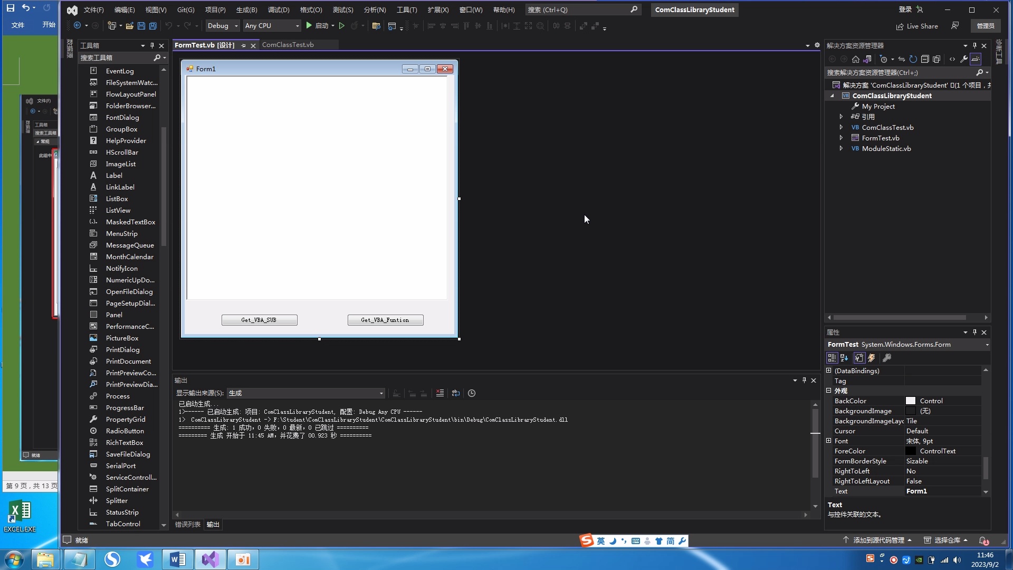1013x570 pixels.
Task: Click the green Start debugging play icon
Action: click(309, 25)
